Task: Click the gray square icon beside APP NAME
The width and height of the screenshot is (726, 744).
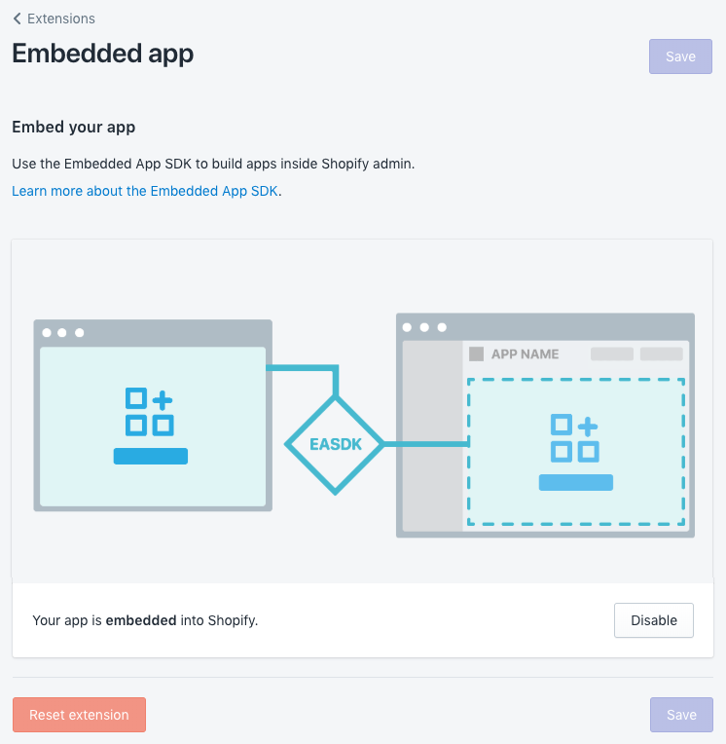Action: pos(477,354)
